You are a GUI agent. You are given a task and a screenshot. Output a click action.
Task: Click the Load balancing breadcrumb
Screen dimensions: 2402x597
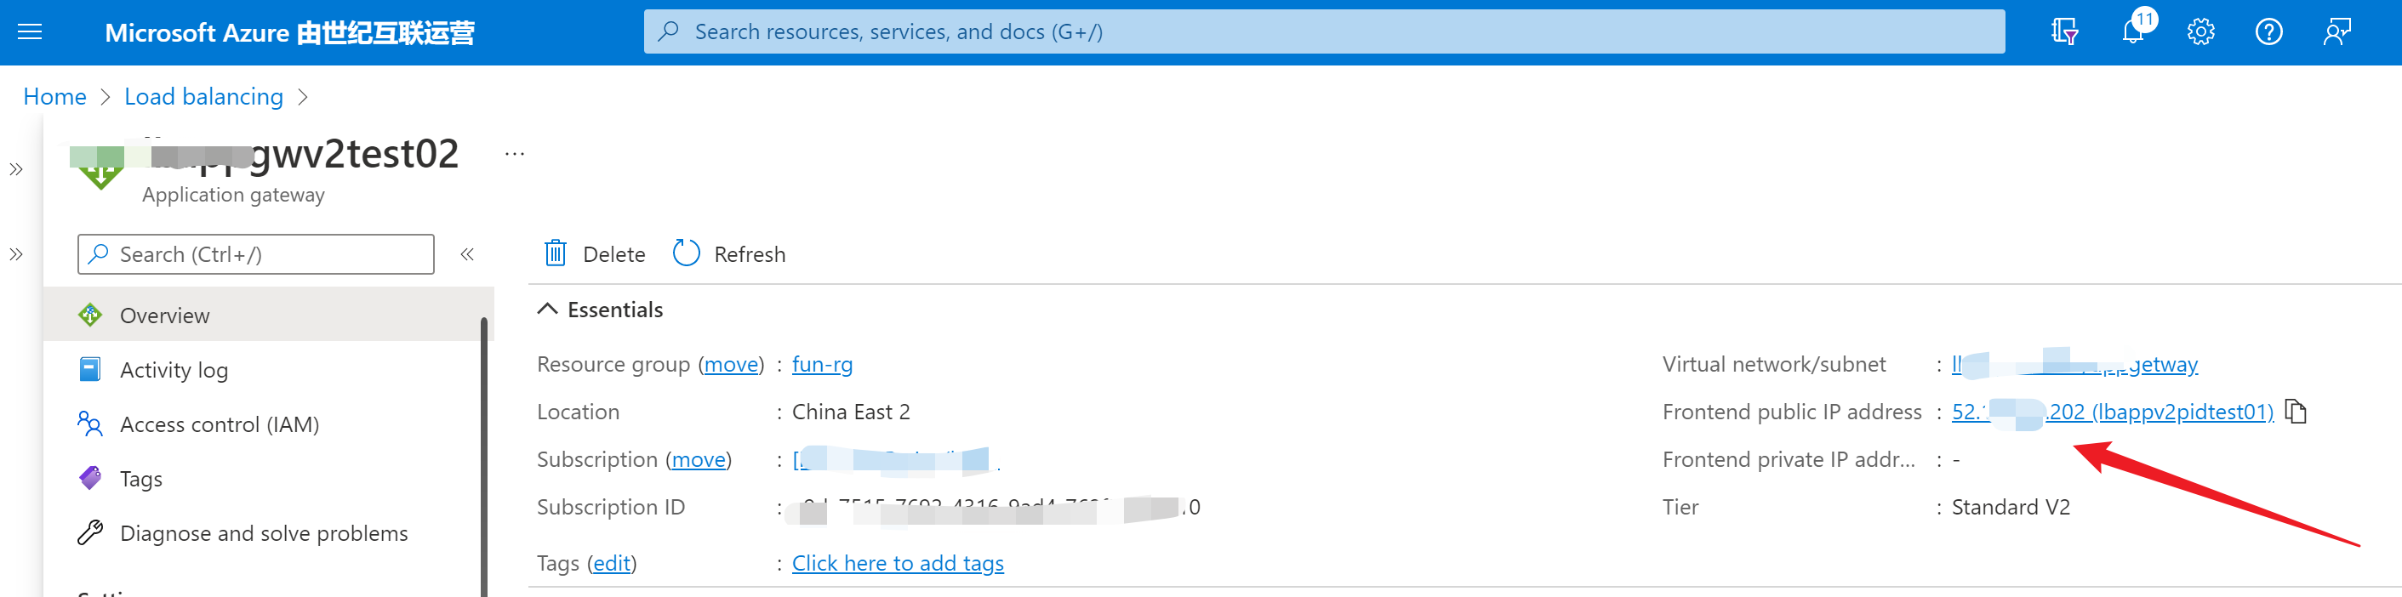coord(203,97)
